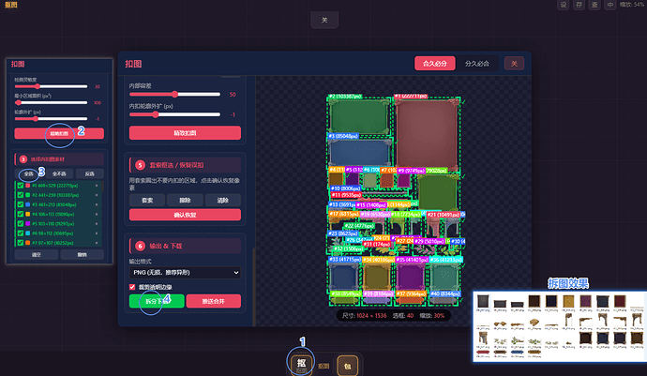Select the blue panel region #3 on canvas
This screenshot has height=376, width=647.
click(x=360, y=152)
